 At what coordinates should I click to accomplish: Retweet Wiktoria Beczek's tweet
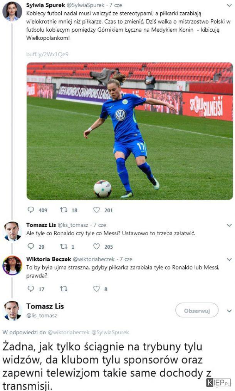(64, 289)
